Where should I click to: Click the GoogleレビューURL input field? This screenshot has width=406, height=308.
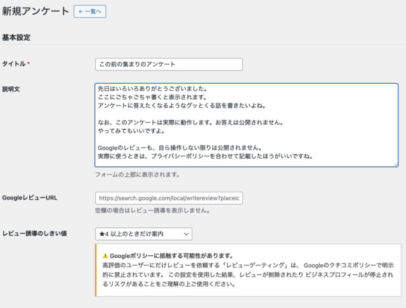[x=168, y=198]
